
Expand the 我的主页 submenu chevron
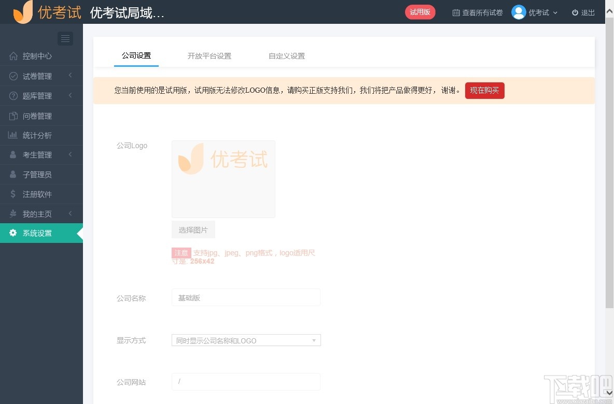click(x=71, y=213)
